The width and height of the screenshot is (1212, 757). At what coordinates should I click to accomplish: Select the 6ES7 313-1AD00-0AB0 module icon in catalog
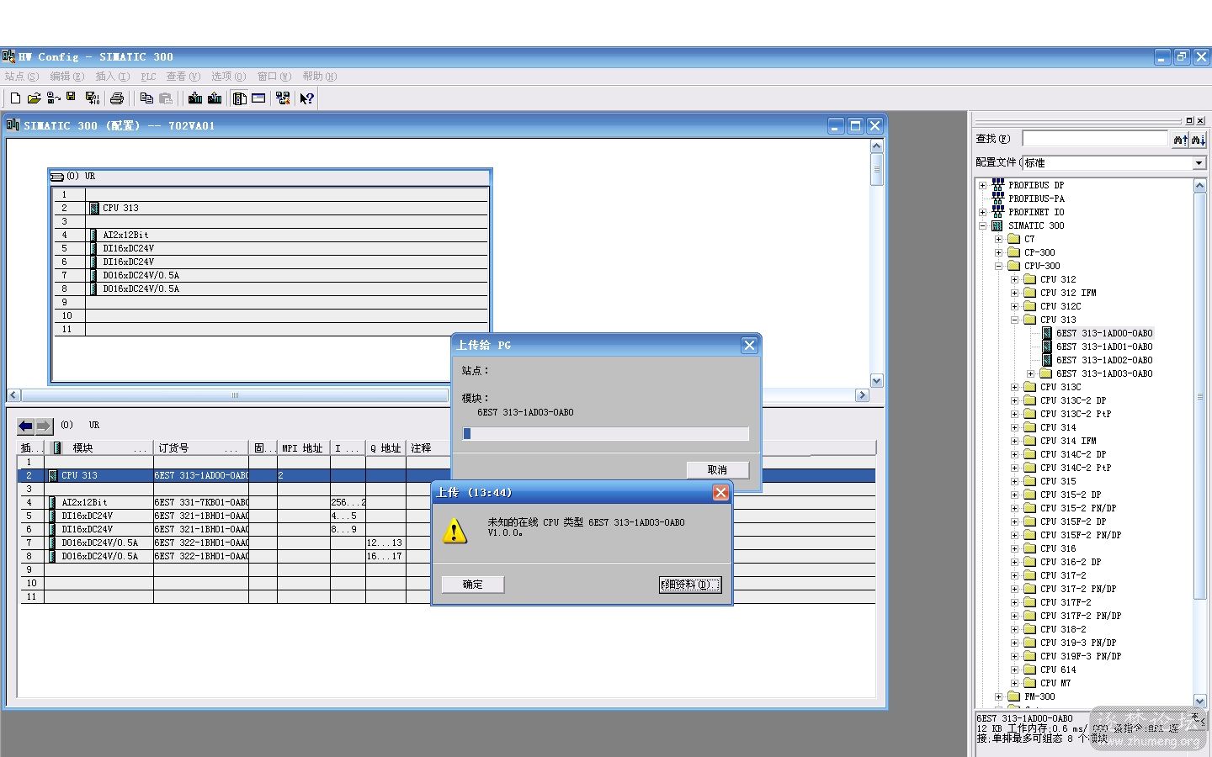(1047, 333)
